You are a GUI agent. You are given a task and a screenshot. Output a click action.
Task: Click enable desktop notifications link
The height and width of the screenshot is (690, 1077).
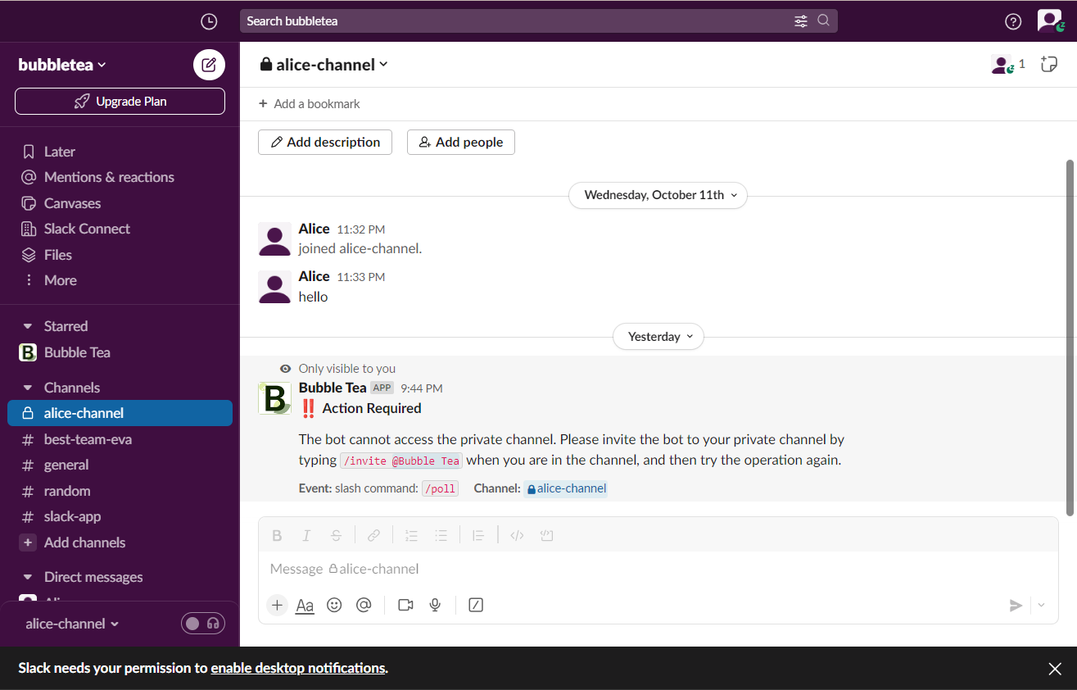point(298,668)
